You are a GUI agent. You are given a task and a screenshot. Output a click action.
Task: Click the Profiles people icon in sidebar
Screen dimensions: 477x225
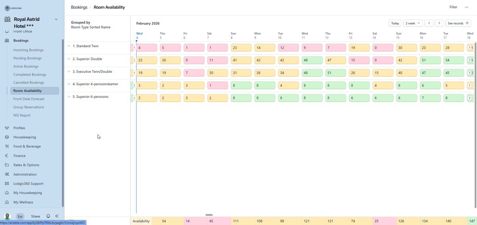(x=7, y=128)
